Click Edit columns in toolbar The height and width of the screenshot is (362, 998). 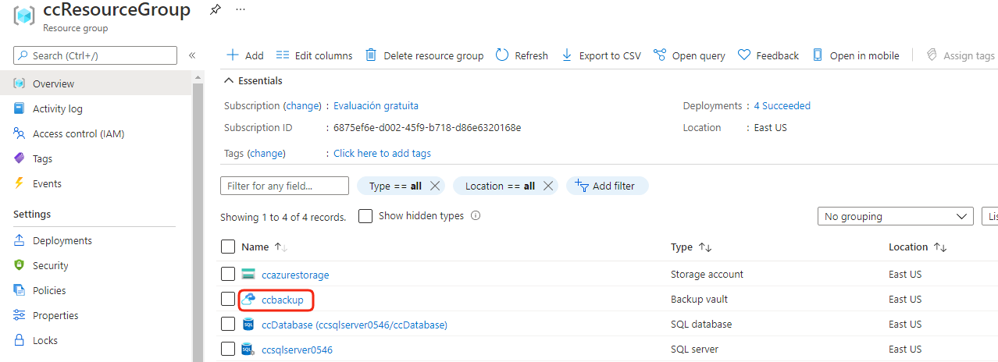coord(314,55)
